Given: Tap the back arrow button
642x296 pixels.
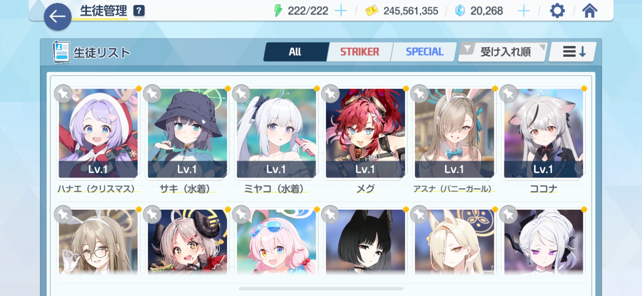Looking at the screenshot, I should pyautogui.click(x=57, y=17).
